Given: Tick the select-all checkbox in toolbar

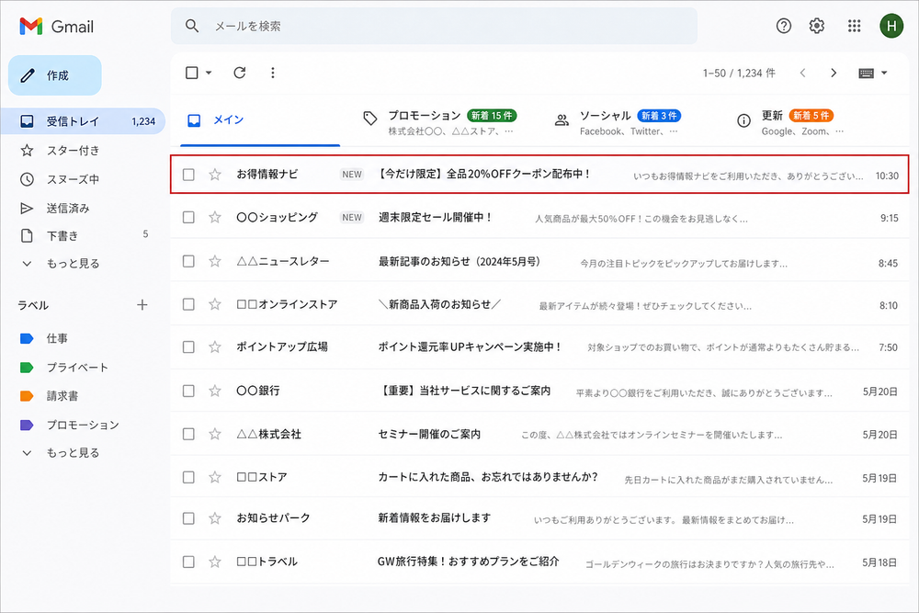Looking at the screenshot, I should 192,73.
